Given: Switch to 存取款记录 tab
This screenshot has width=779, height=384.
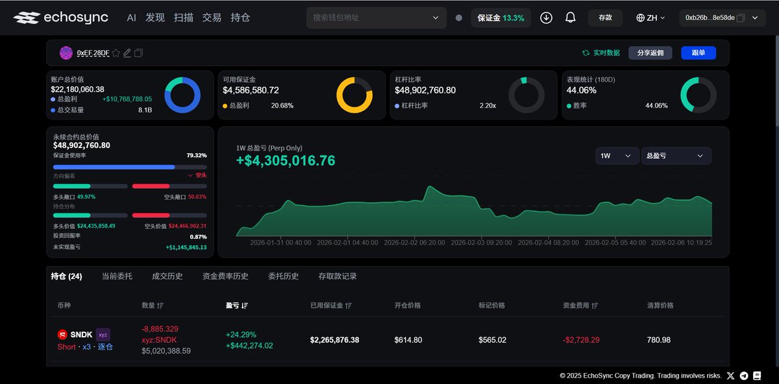Looking at the screenshot, I should pos(338,276).
